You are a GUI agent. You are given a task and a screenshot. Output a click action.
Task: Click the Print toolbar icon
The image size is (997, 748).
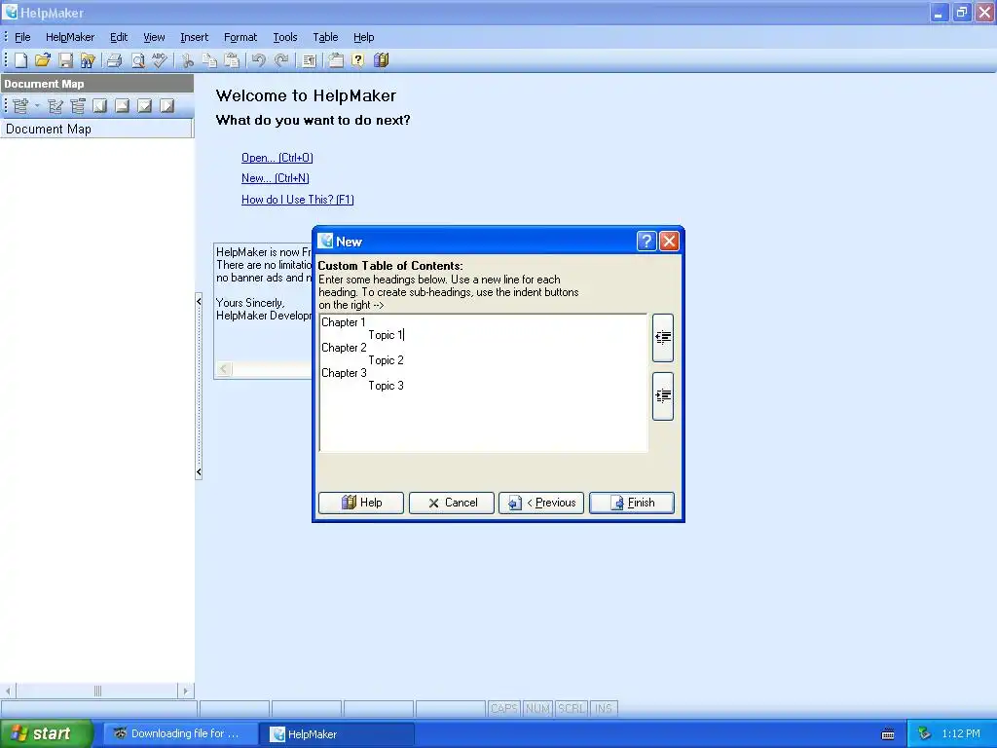[115, 60]
